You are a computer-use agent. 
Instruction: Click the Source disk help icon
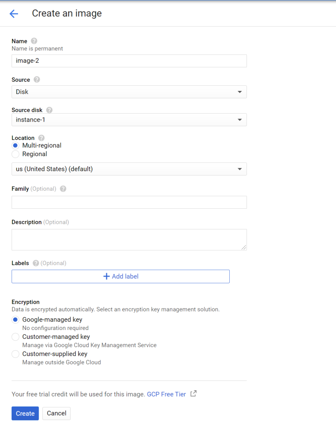pyautogui.click(x=50, y=110)
